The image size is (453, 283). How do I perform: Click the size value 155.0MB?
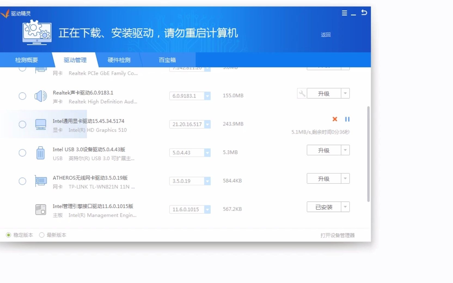pos(233,96)
